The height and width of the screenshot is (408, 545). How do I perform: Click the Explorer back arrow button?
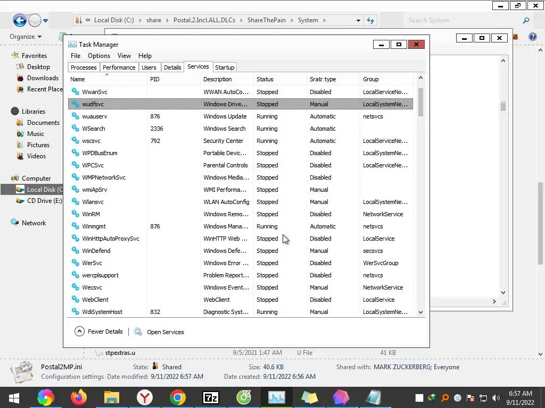20,20
